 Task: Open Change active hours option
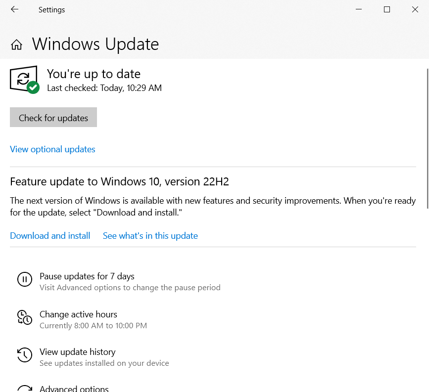pos(78,314)
